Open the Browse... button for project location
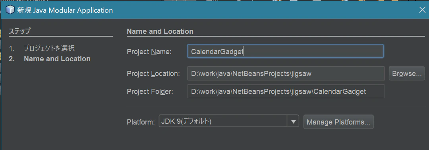 coord(407,74)
